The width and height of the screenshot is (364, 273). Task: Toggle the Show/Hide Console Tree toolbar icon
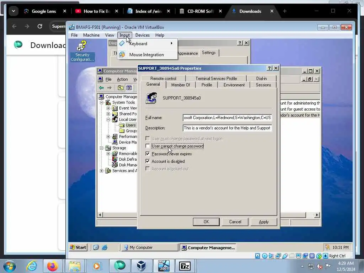click(129, 88)
